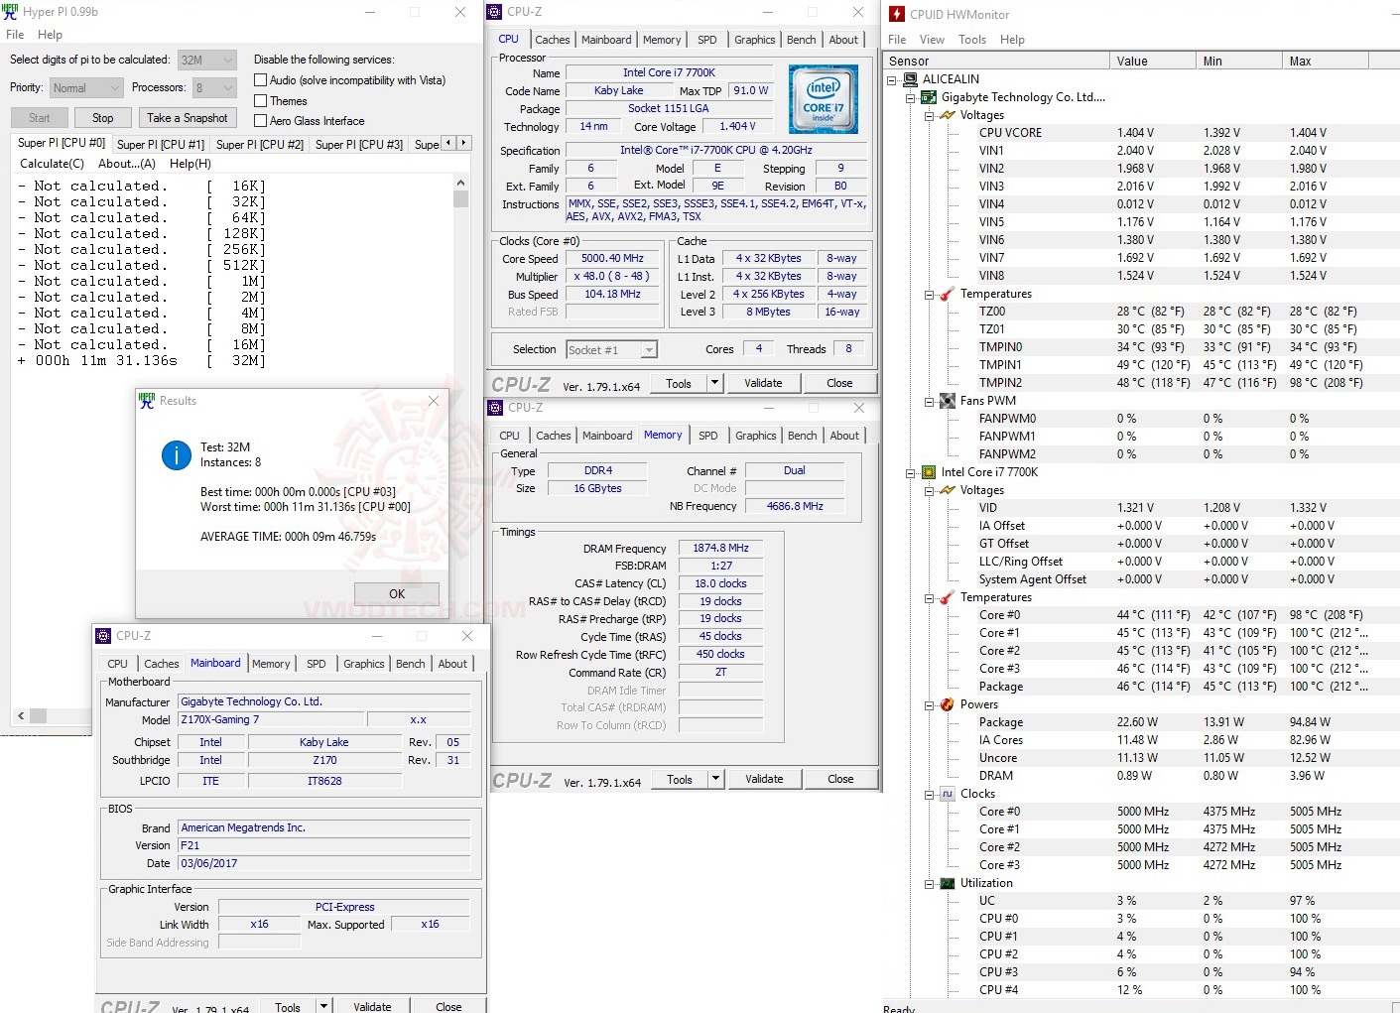
Task: Click the Validate button in CPU-Z
Action: pyautogui.click(x=763, y=382)
